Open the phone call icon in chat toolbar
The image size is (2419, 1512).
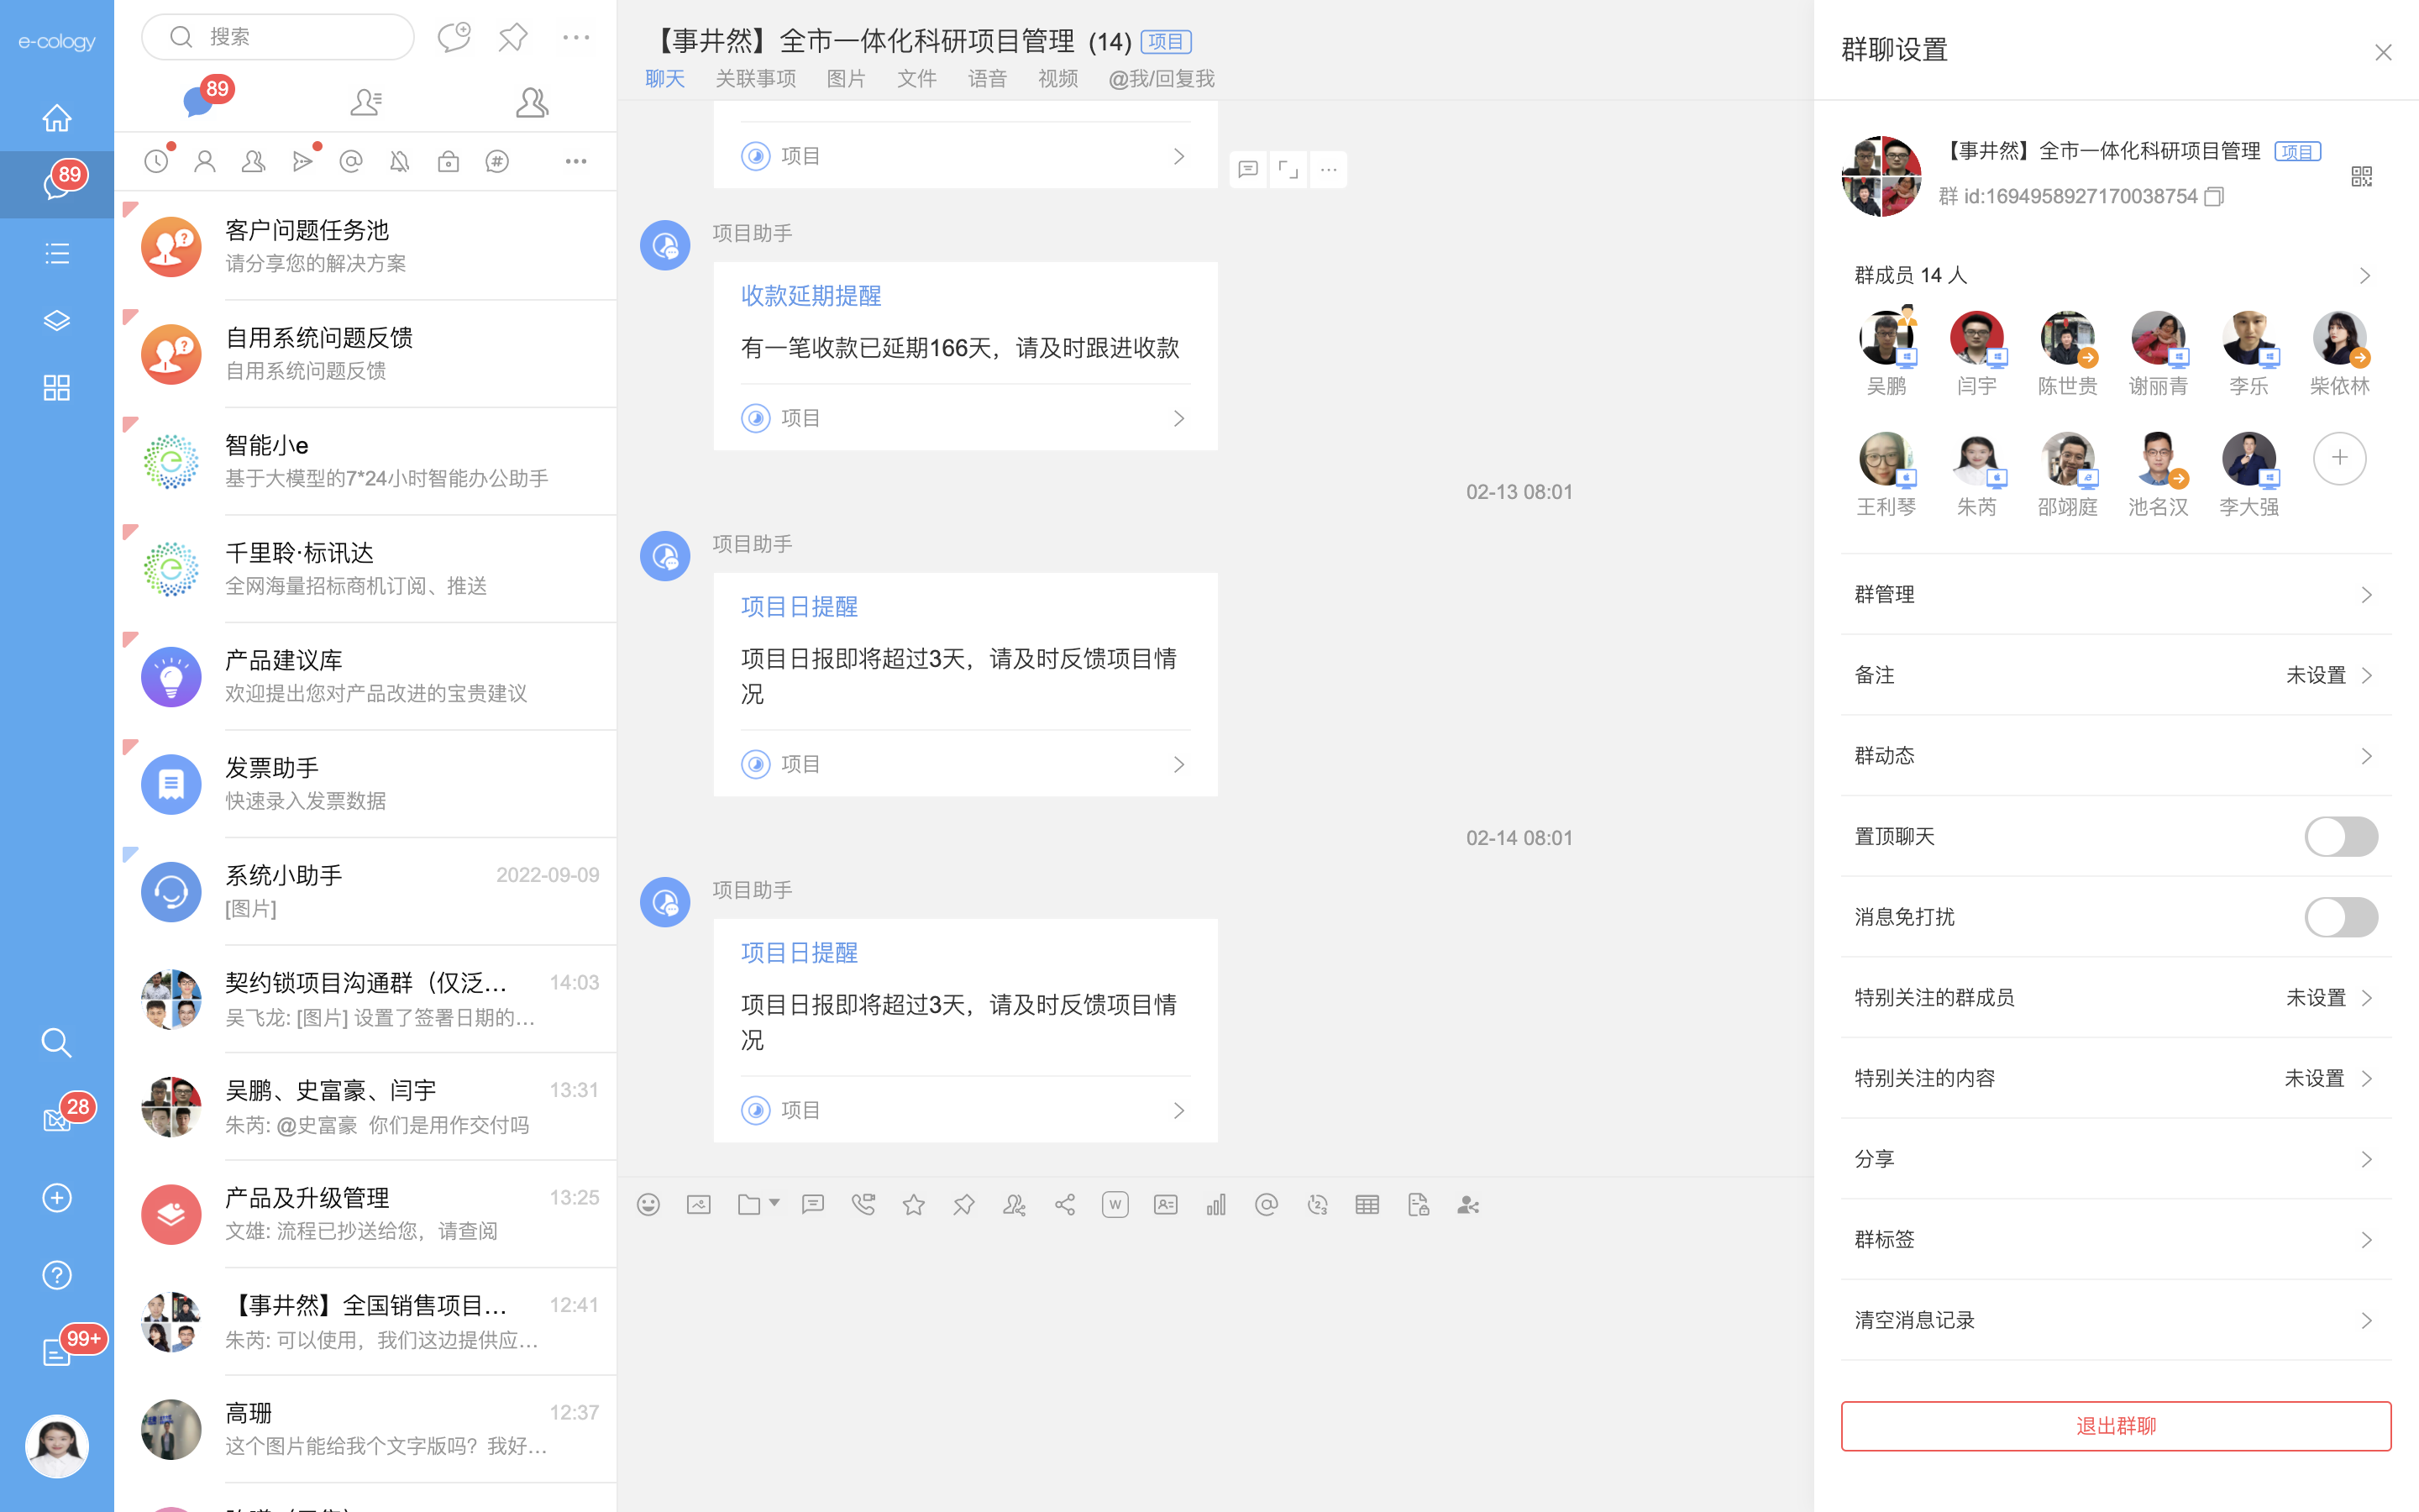[863, 1205]
